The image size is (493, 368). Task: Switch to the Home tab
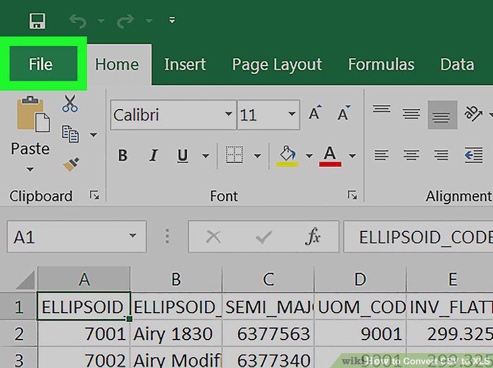point(117,65)
